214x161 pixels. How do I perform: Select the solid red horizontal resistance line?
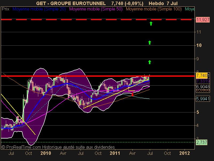click(x=98, y=76)
